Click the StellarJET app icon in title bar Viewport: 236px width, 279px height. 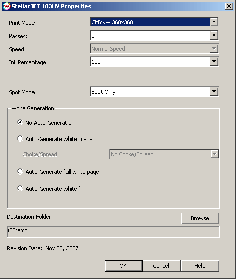tap(6, 6)
